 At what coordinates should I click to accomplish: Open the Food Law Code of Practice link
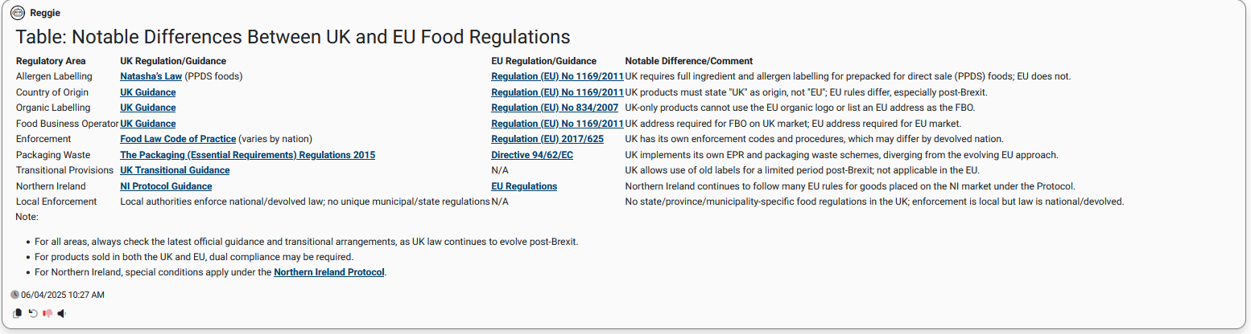178,139
